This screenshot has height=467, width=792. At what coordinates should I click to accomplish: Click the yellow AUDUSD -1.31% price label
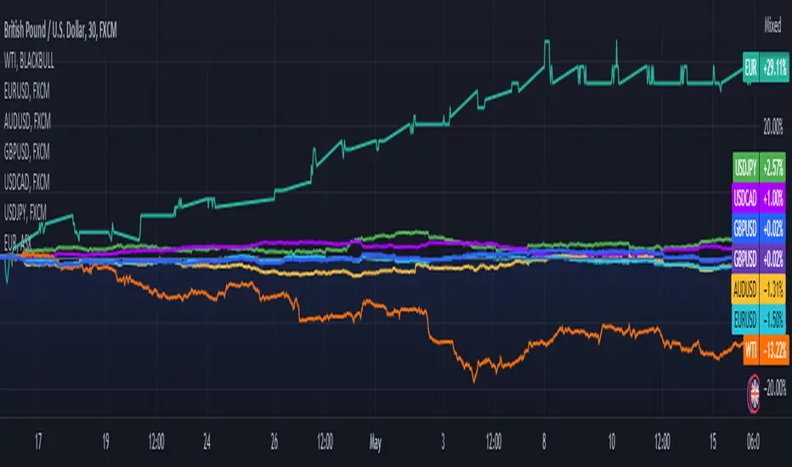tap(759, 290)
